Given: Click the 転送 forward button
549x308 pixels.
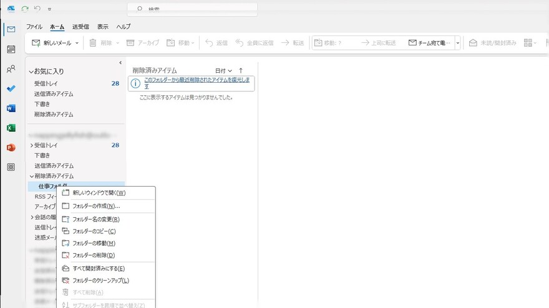Looking at the screenshot, I should (x=293, y=43).
